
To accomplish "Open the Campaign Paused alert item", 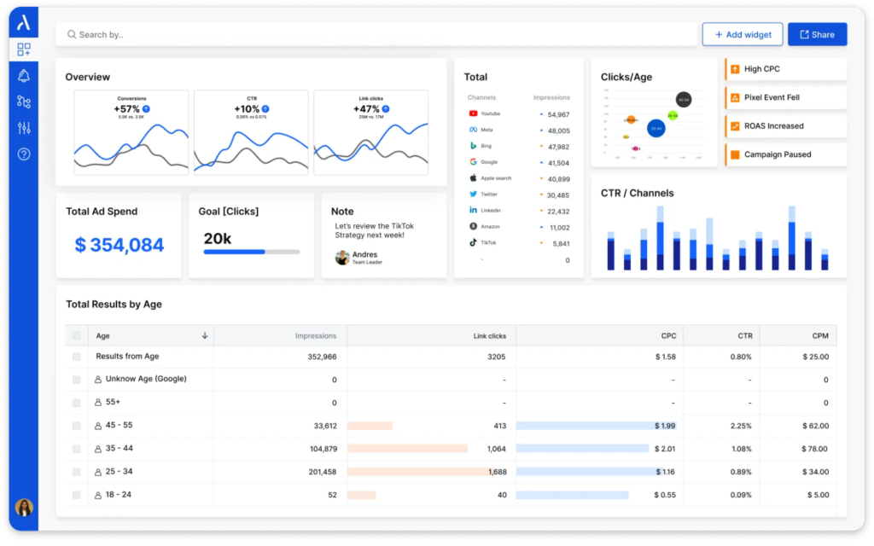I will click(x=786, y=154).
